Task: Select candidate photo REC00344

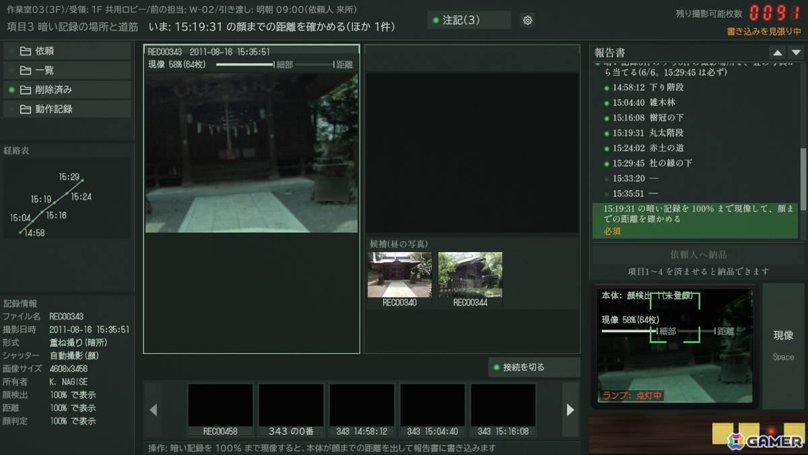Action: point(470,280)
